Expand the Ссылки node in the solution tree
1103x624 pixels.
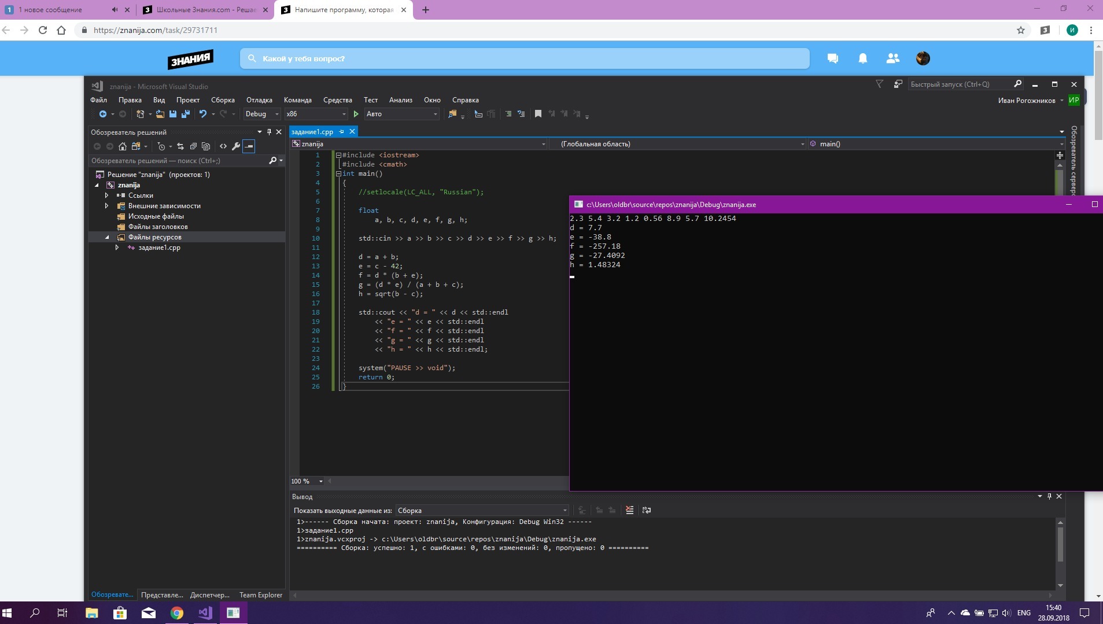(x=107, y=195)
